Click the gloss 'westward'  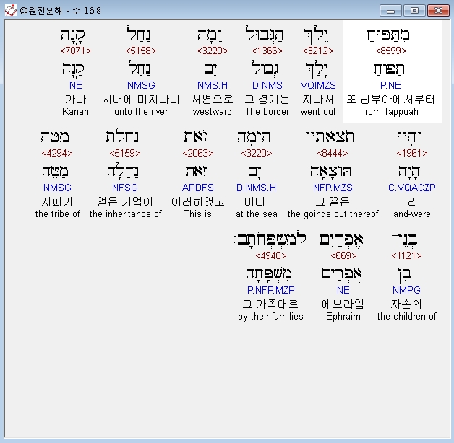coord(213,112)
